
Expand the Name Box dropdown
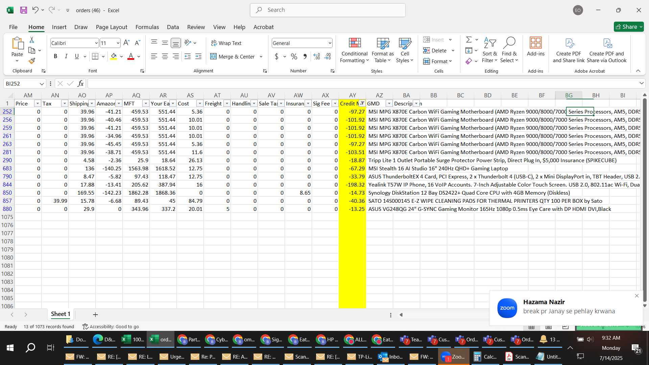pos(42,83)
